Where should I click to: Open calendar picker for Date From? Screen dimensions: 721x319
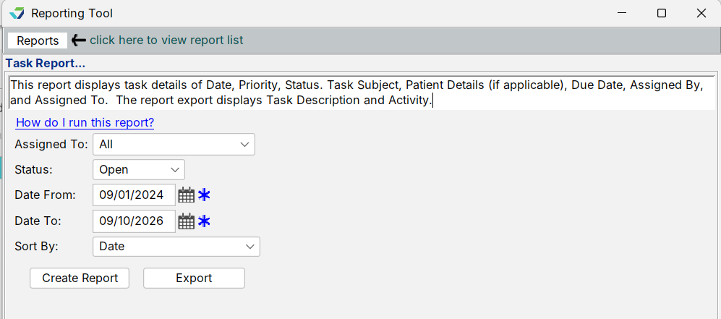(187, 195)
